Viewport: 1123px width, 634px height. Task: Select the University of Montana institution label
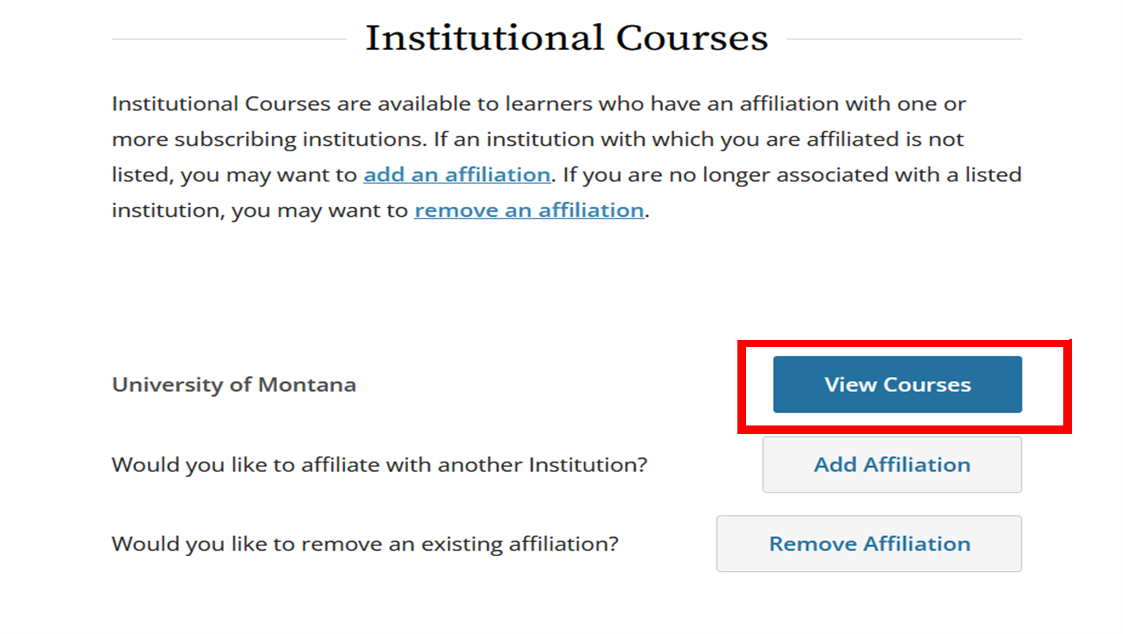[234, 384]
